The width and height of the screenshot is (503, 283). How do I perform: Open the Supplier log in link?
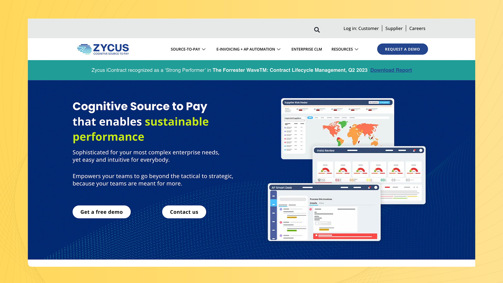point(394,28)
